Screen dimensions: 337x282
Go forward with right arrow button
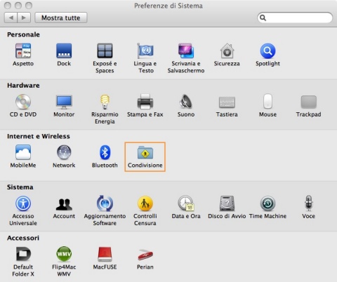pos(24,18)
